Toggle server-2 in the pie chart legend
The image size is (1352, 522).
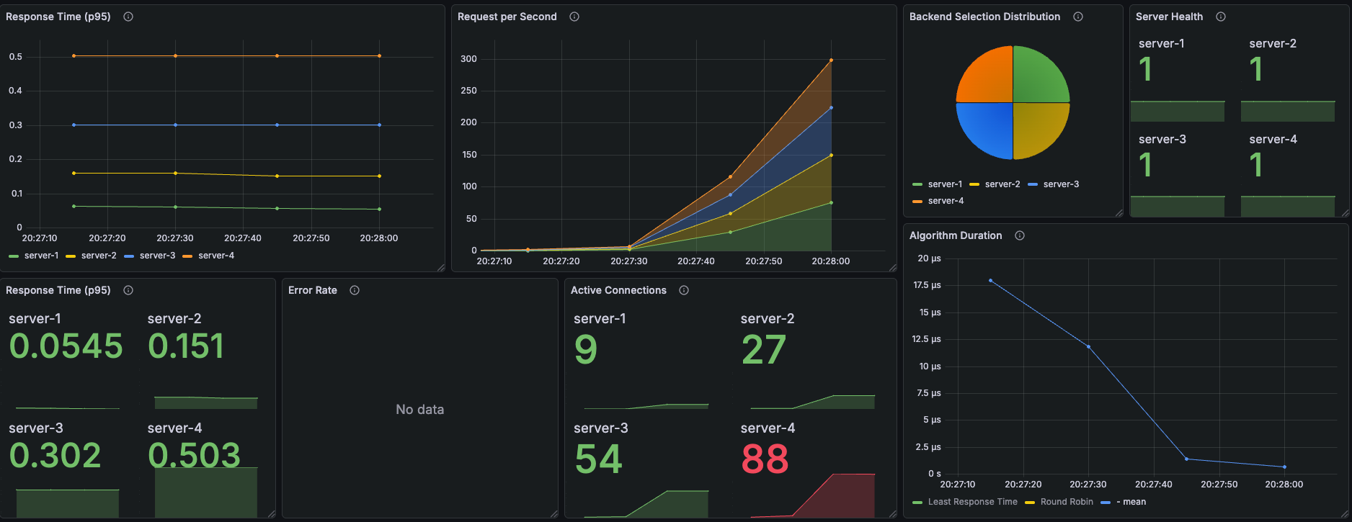click(1002, 184)
